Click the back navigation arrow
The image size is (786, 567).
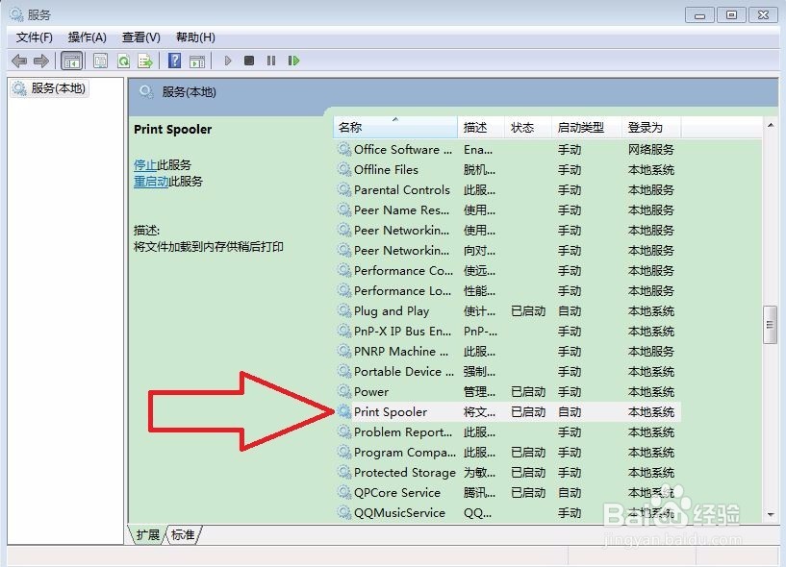coord(19,61)
